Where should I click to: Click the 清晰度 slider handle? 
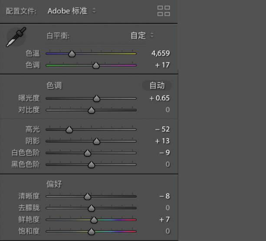[x=87, y=197]
